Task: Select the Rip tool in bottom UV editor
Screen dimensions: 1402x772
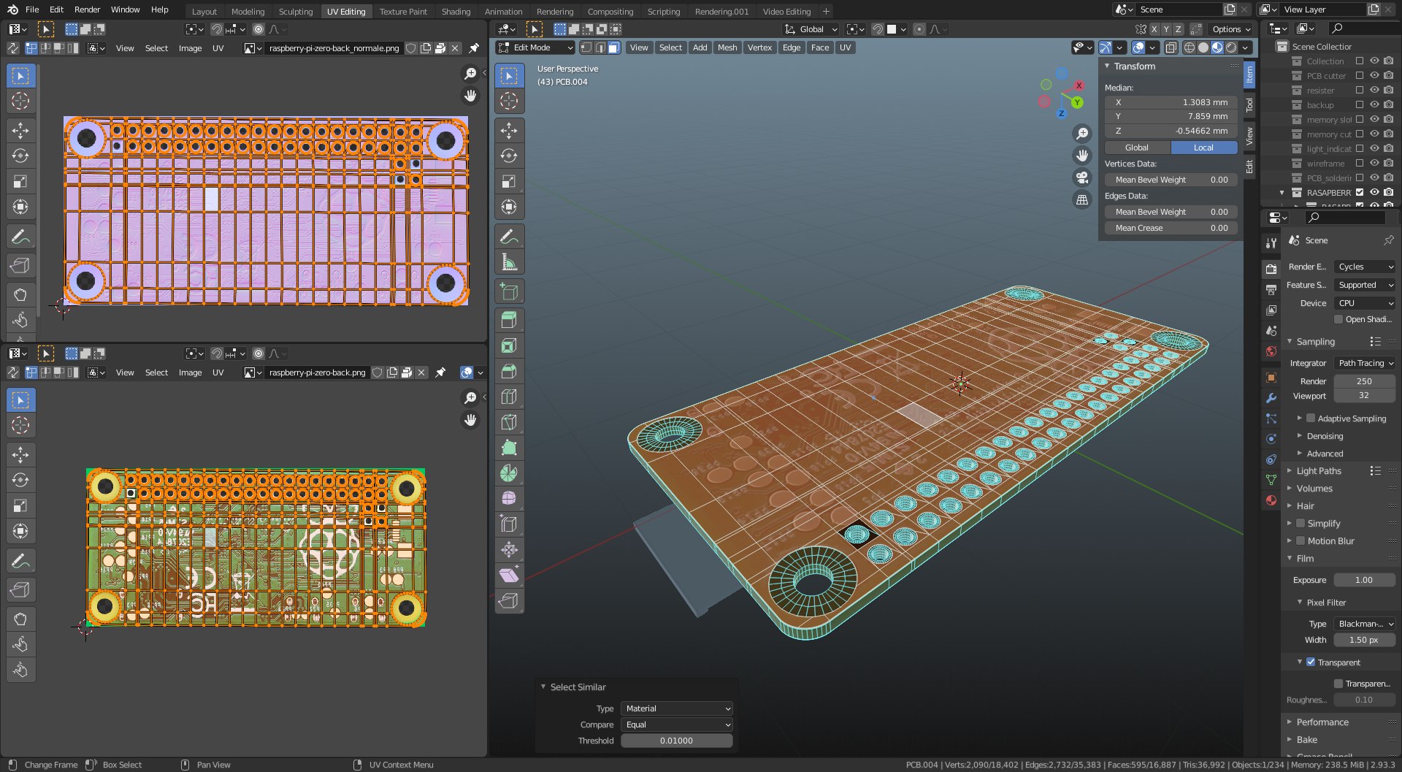Action: (20, 589)
